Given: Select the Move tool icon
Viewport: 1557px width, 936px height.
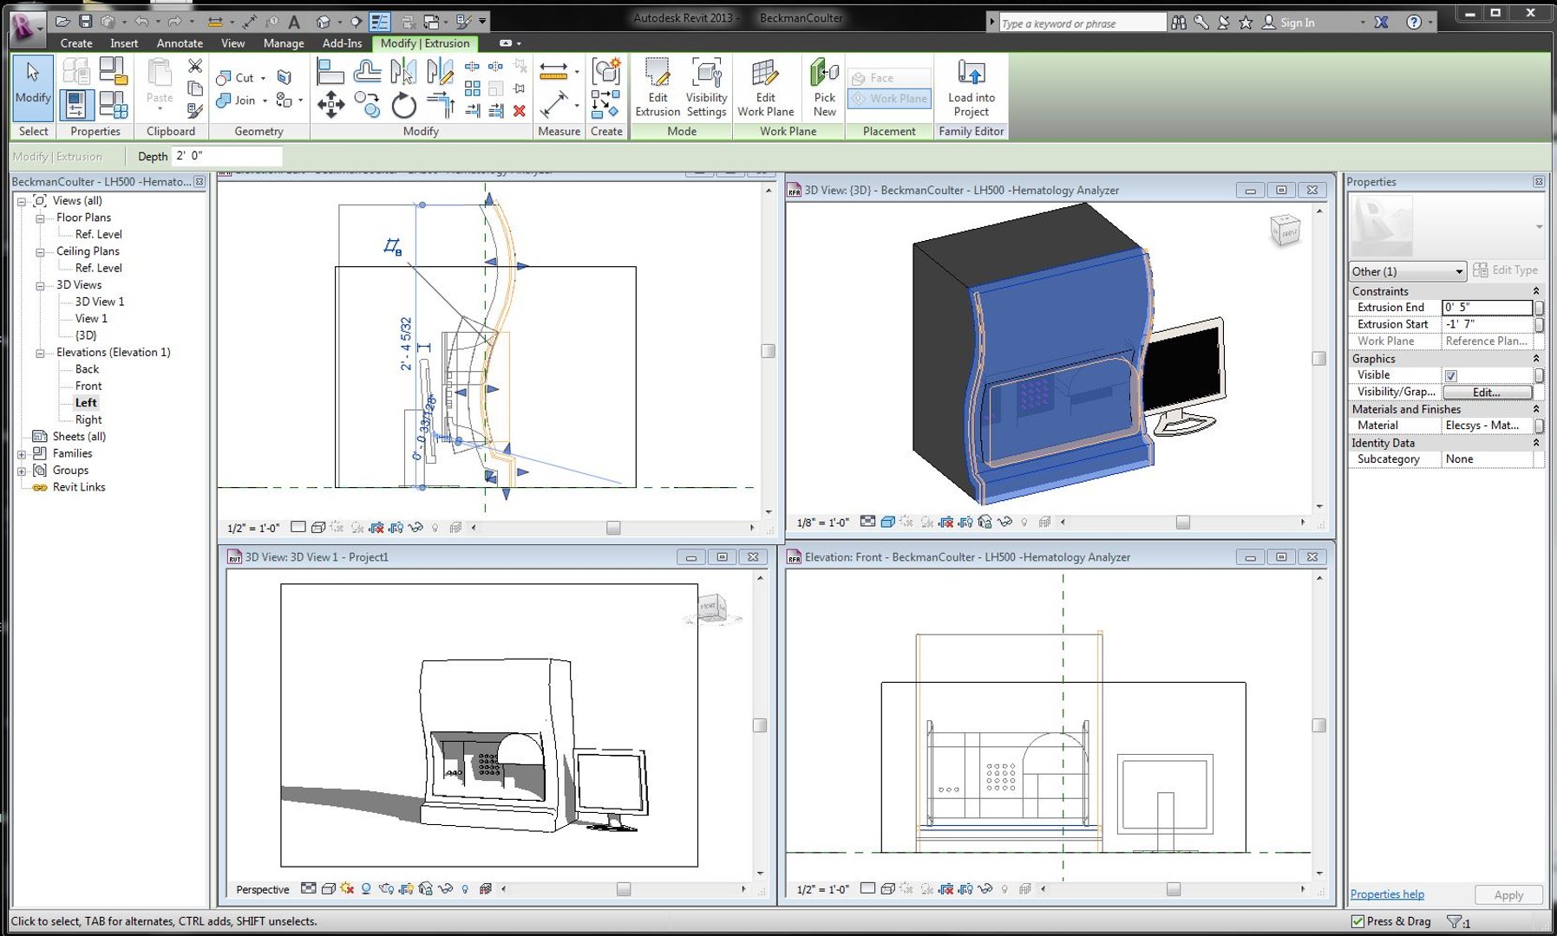Looking at the screenshot, I should (330, 106).
